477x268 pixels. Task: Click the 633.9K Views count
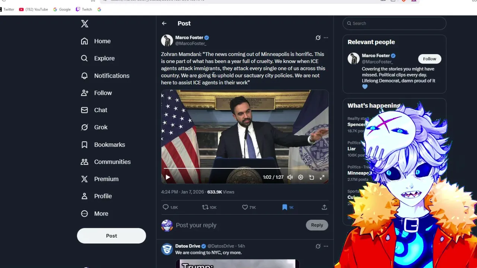tap(221, 192)
